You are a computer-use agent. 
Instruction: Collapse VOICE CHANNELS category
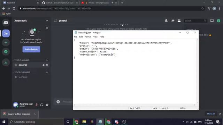[22, 72]
